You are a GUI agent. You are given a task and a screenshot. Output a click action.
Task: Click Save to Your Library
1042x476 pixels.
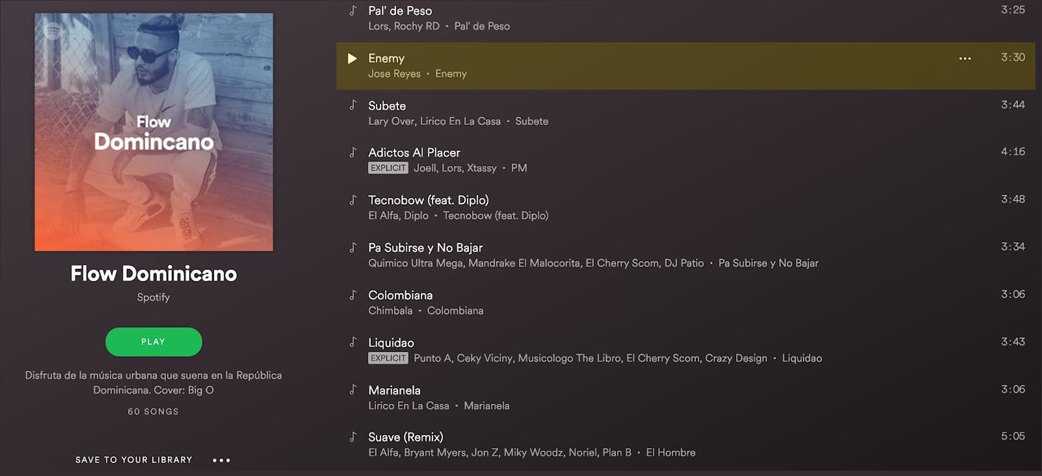[x=134, y=460]
